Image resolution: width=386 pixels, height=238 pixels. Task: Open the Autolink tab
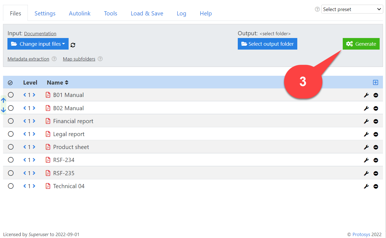pyautogui.click(x=80, y=13)
